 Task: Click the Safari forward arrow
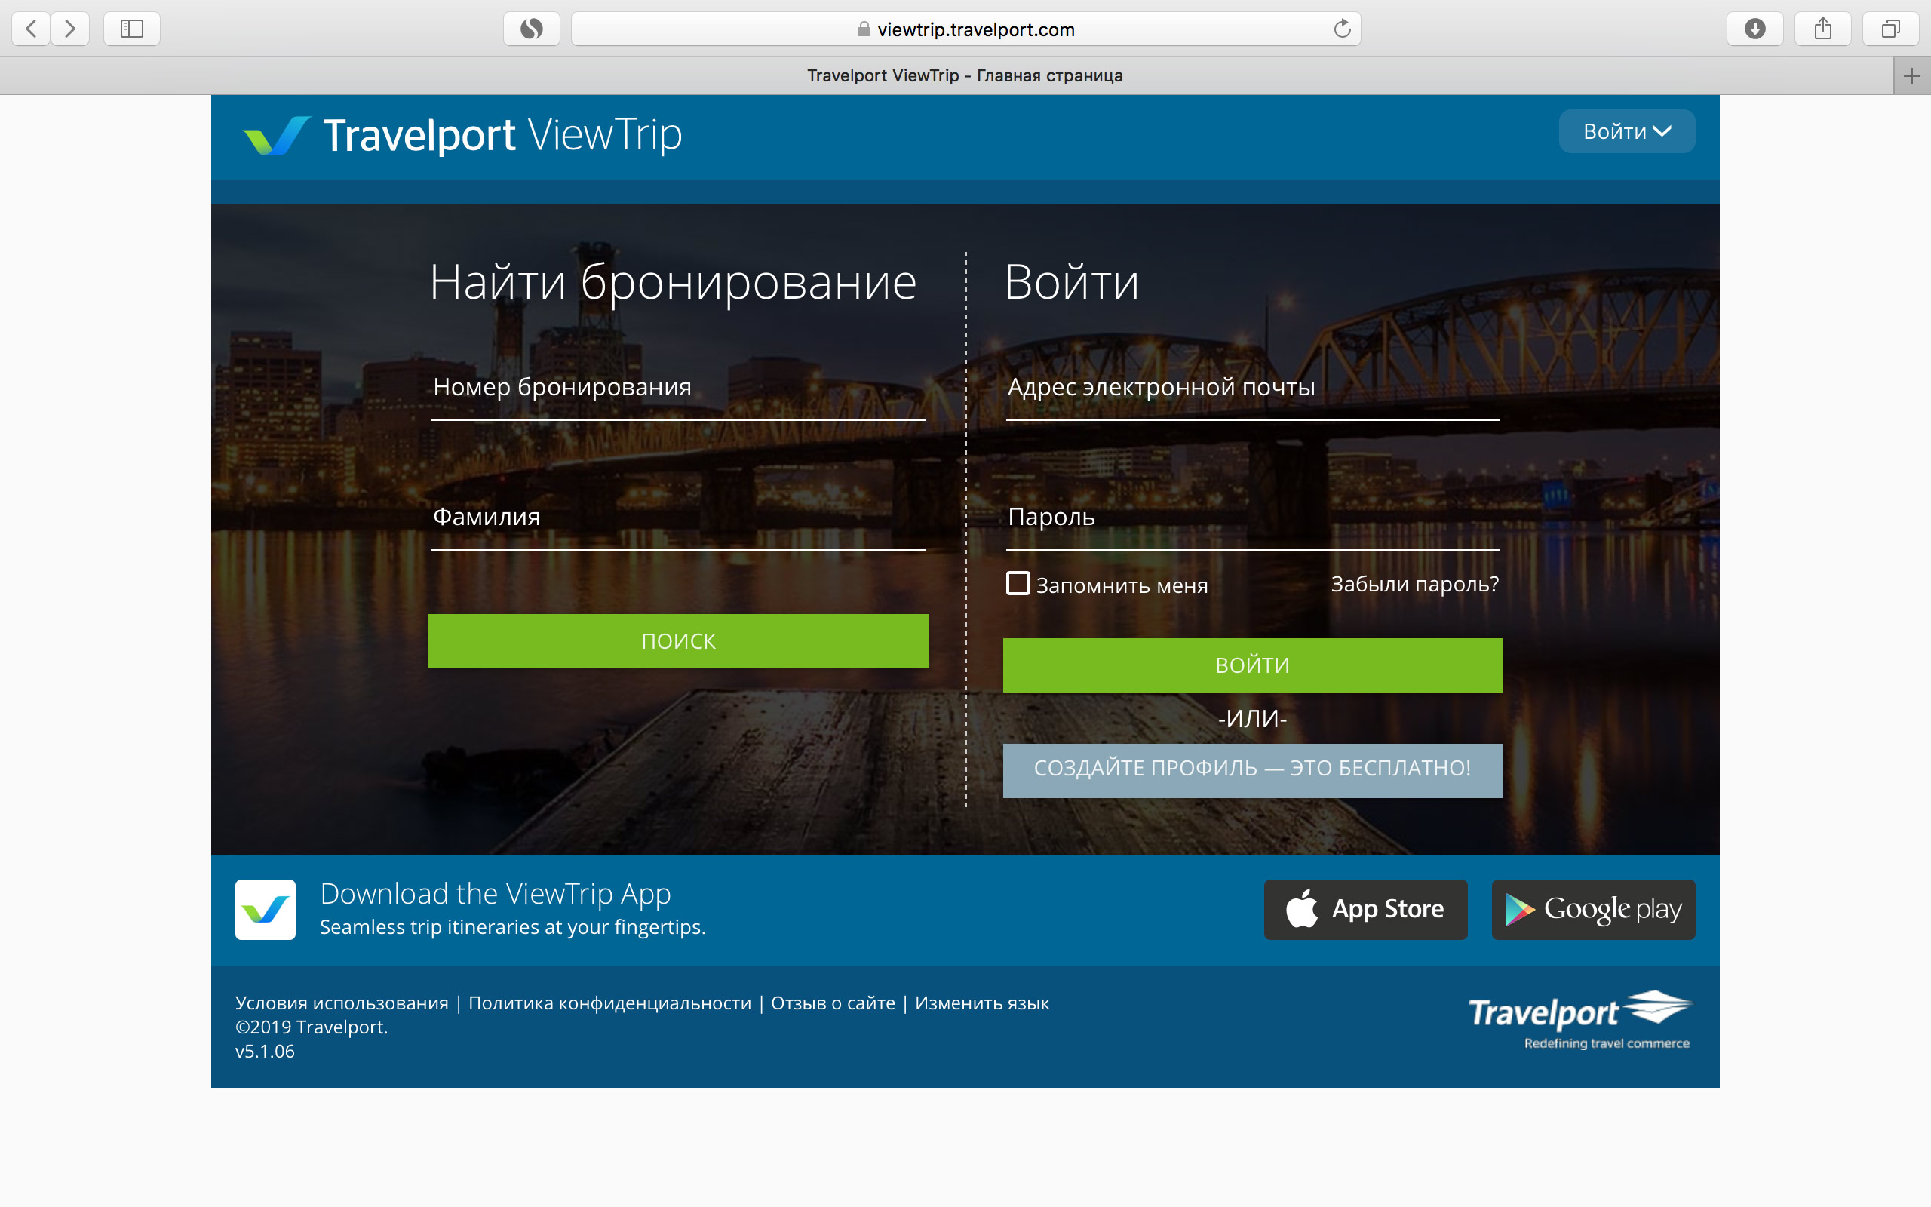click(x=70, y=29)
